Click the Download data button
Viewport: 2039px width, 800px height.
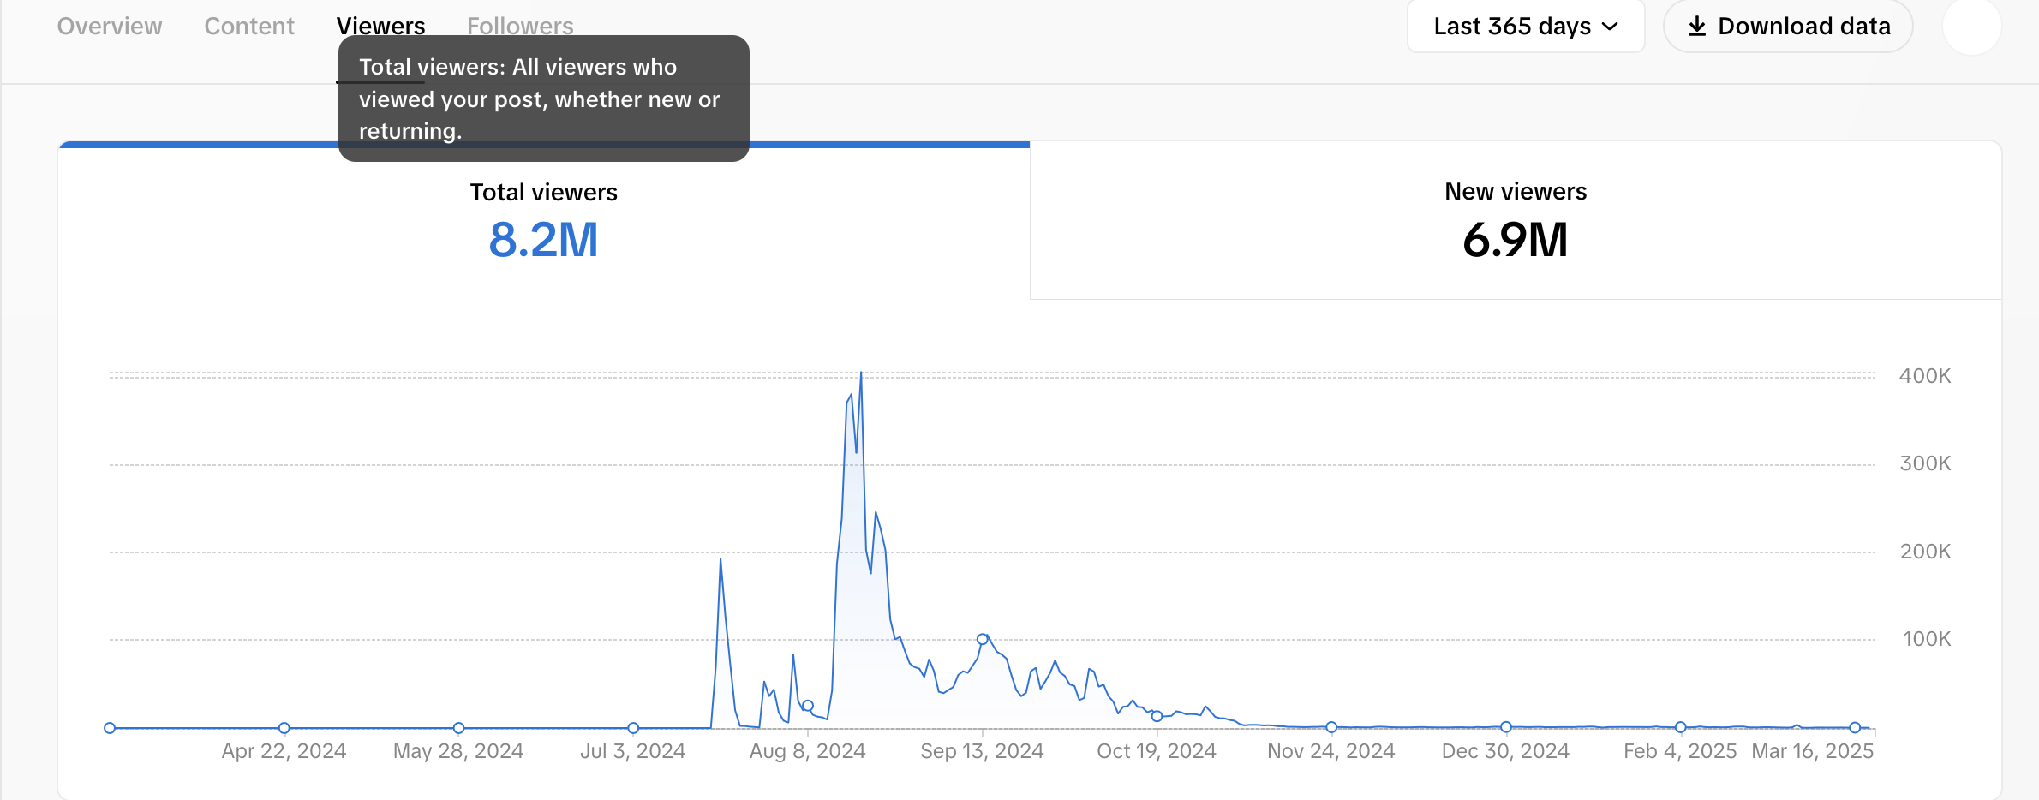click(1788, 27)
